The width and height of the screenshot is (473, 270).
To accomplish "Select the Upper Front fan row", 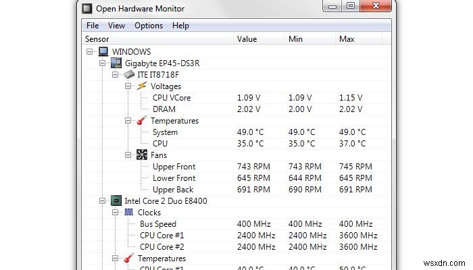I will point(236,166).
